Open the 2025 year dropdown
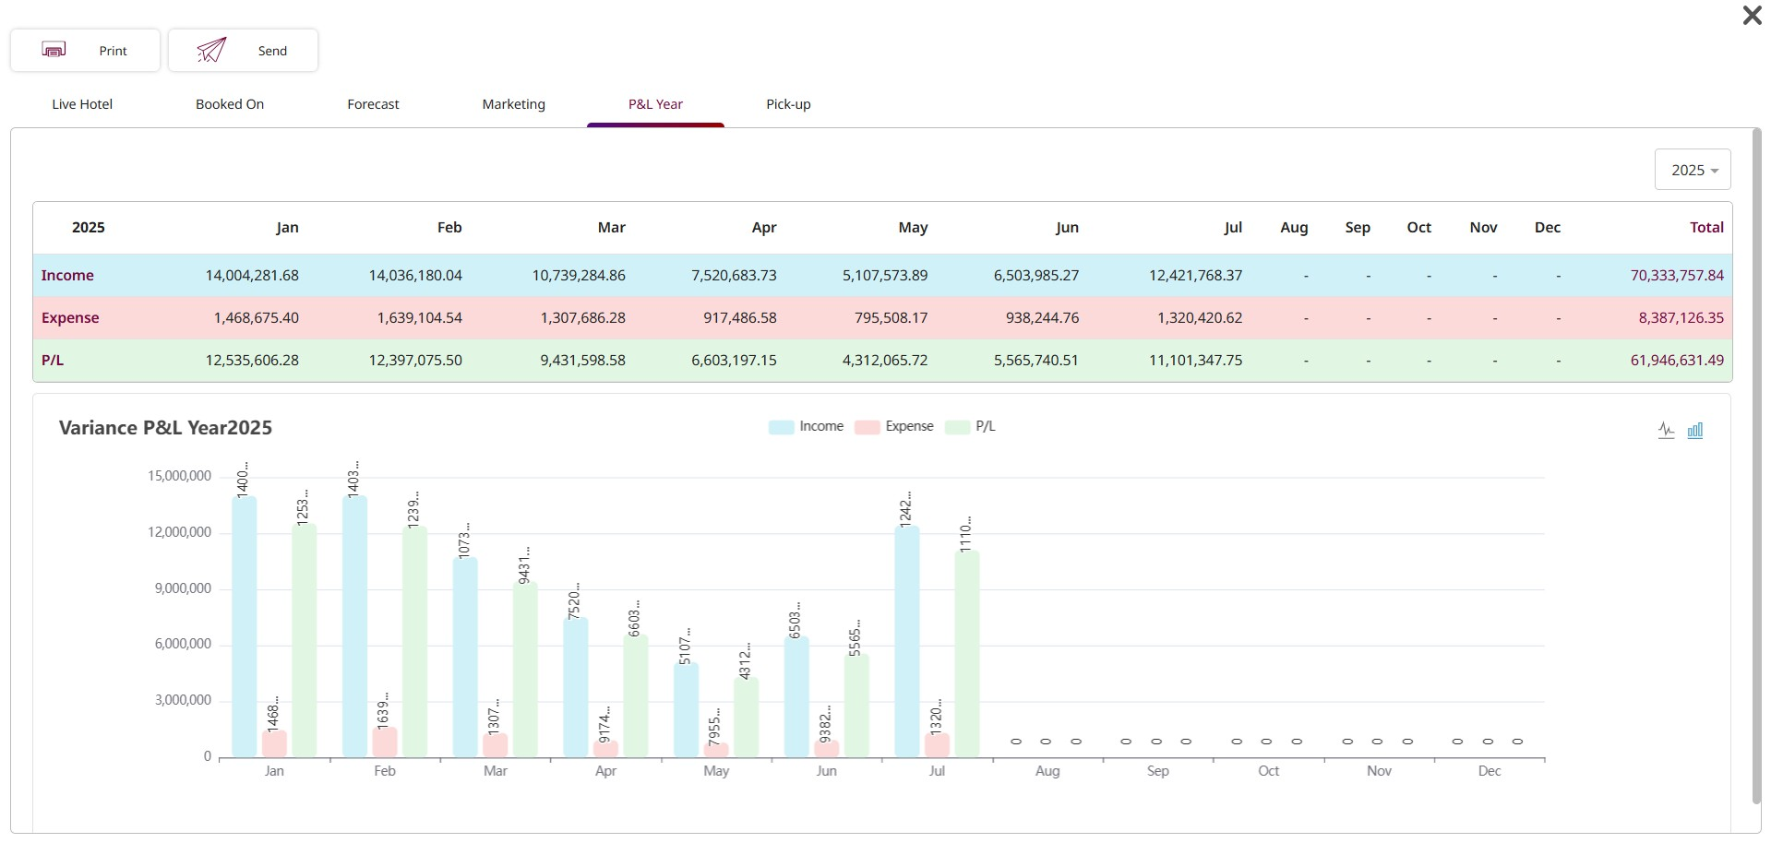 point(1693,170)
